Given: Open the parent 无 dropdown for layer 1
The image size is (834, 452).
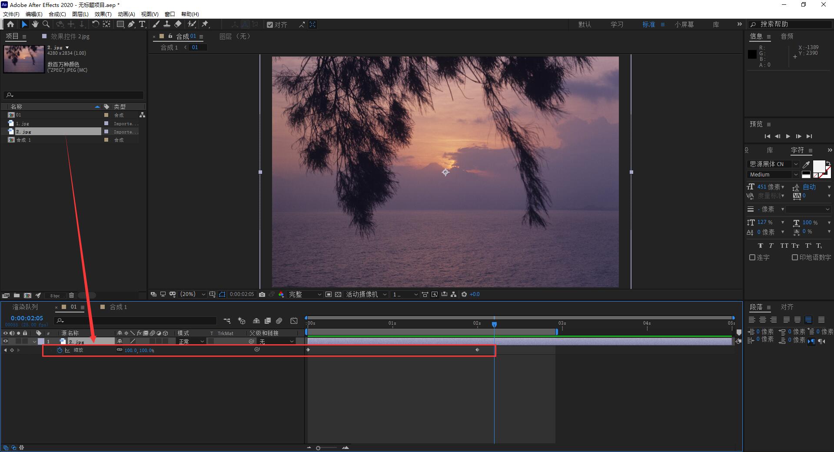Looking at the screenshot, I should point(277,342).
